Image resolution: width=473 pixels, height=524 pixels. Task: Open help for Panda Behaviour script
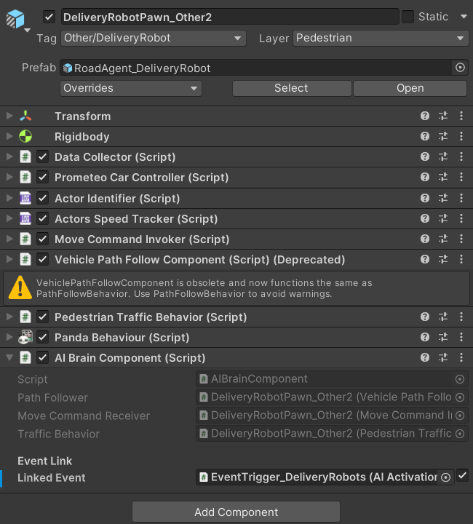click(424, 337)
